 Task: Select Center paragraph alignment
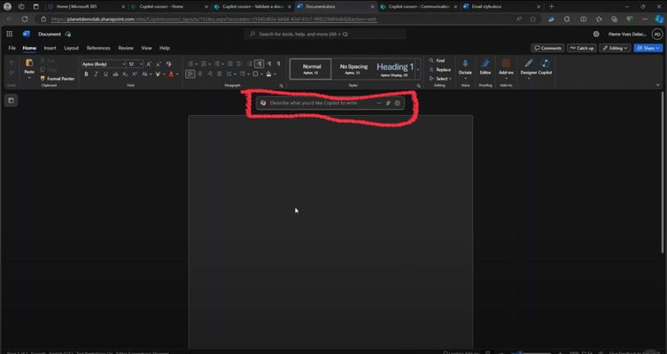200,74
